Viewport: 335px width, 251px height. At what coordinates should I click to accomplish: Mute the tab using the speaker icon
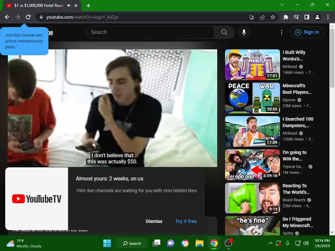[69, 6]
